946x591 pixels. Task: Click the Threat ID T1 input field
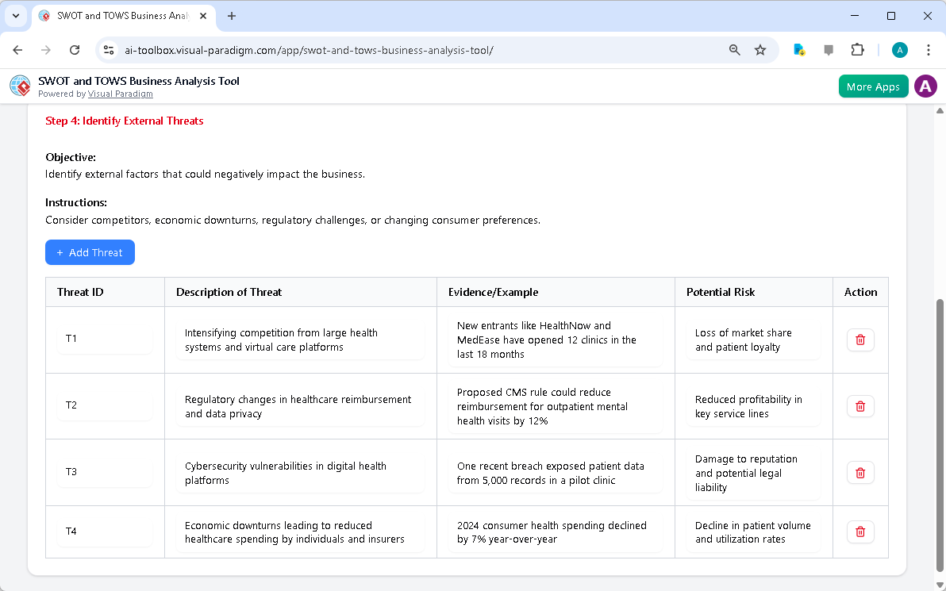(x=104, y=340)
